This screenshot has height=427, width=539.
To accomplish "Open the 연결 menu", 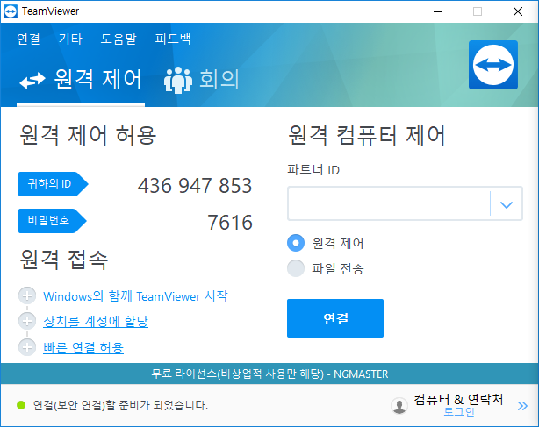I will (x=29, y=39).
